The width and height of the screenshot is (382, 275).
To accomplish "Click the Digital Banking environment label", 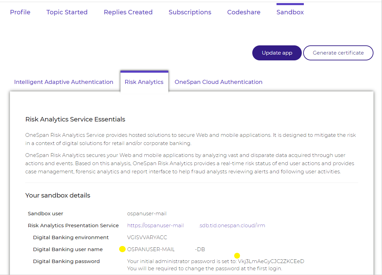I will tap(71, 237).
